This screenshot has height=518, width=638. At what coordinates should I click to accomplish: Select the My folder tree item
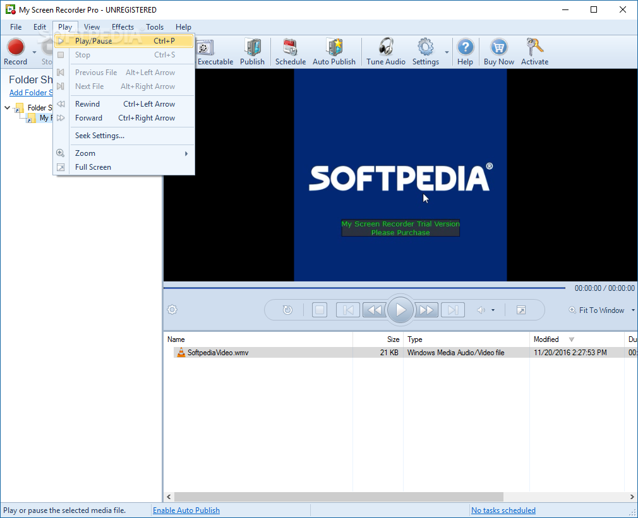(x=39, y=118)
